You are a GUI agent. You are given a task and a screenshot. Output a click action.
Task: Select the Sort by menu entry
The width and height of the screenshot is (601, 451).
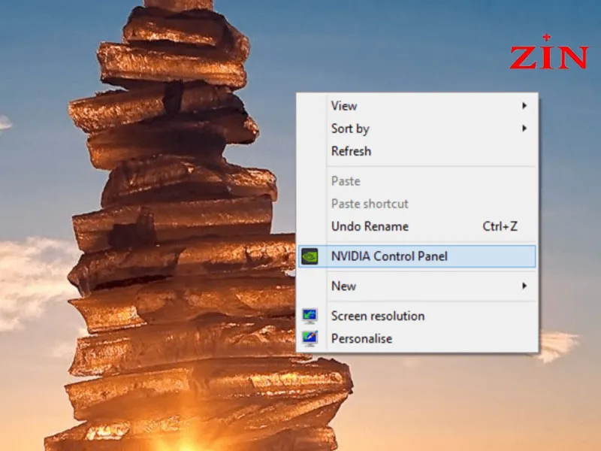[350, 129]
